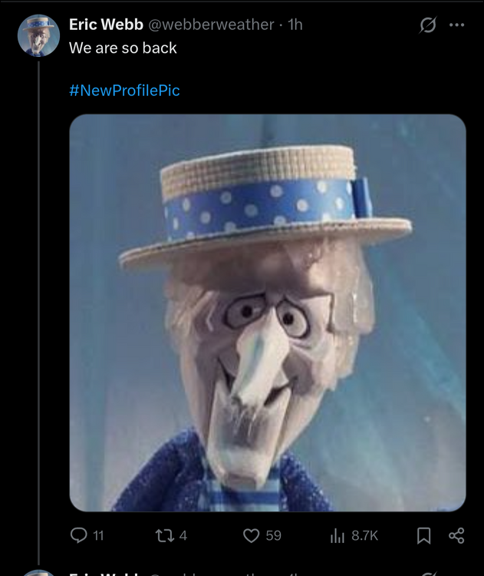
Task: Open Eric Webb's profile avatar
Action: tap(38, 36)
